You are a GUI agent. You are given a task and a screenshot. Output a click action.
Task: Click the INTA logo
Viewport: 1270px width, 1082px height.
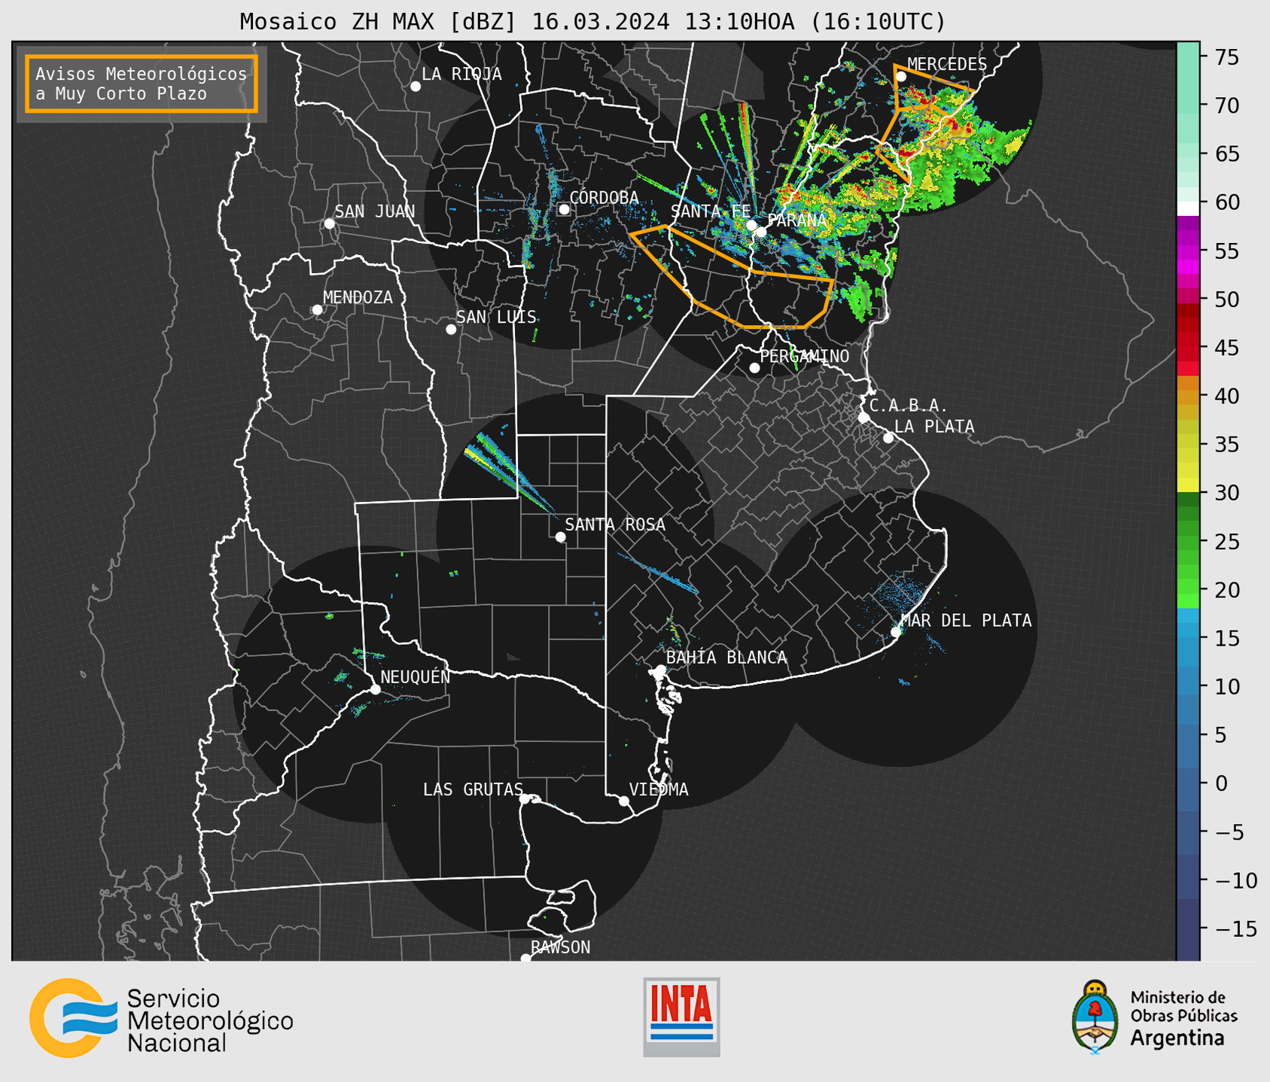click(x=681, y=1017)
